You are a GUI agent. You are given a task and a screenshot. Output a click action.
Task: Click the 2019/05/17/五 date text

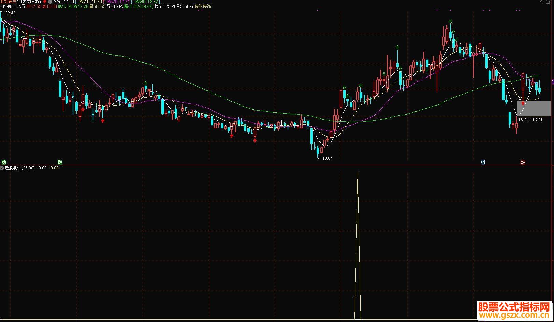(12, 6)
